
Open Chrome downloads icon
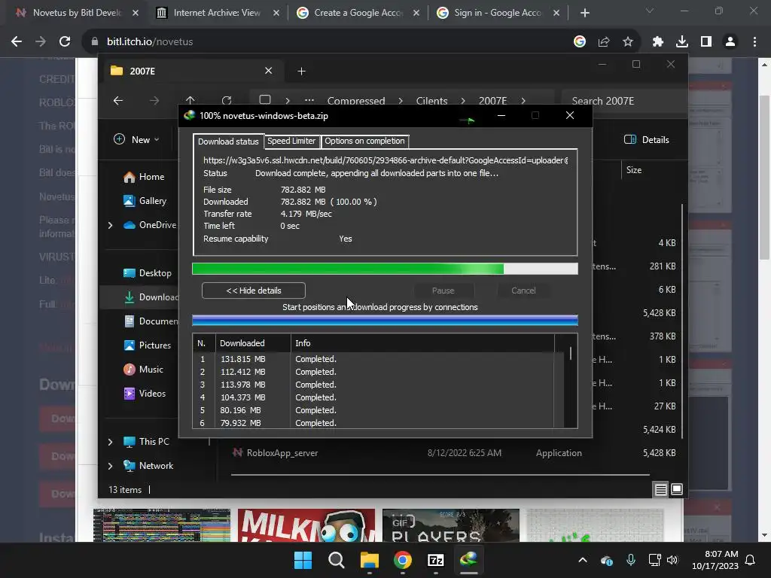point(681,42)
